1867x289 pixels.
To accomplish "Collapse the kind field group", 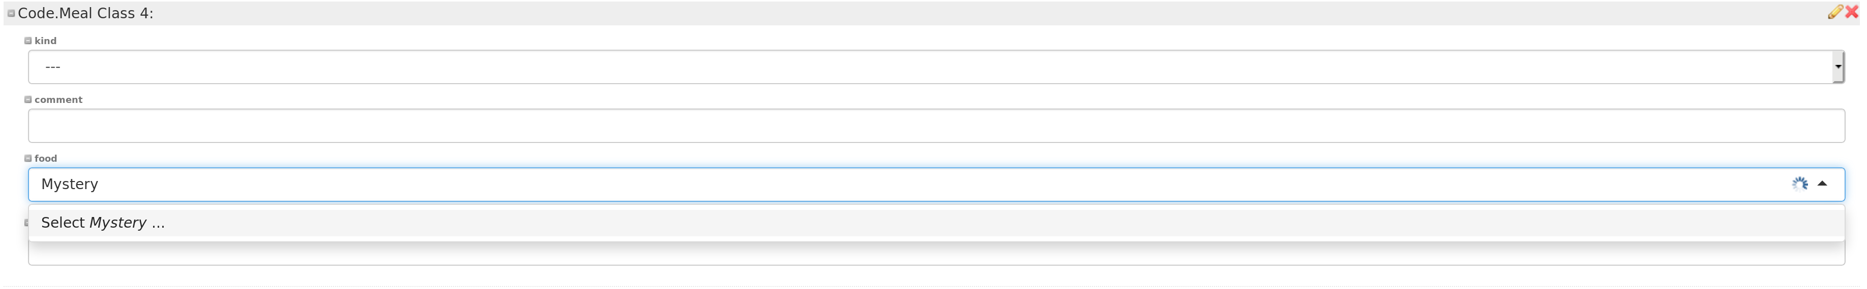I will click(x=28, y=41).
